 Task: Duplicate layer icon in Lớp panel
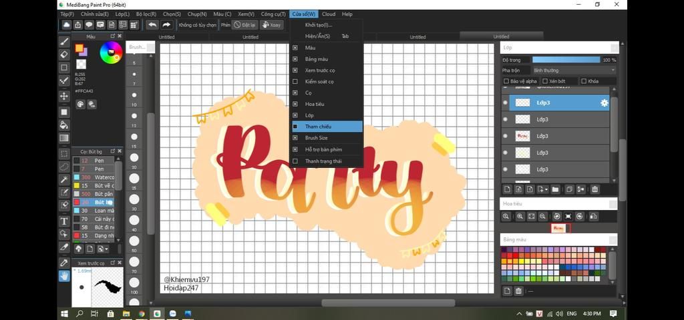tap(569, 189)
